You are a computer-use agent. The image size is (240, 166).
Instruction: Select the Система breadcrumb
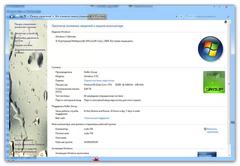click(x=100, y=16)
